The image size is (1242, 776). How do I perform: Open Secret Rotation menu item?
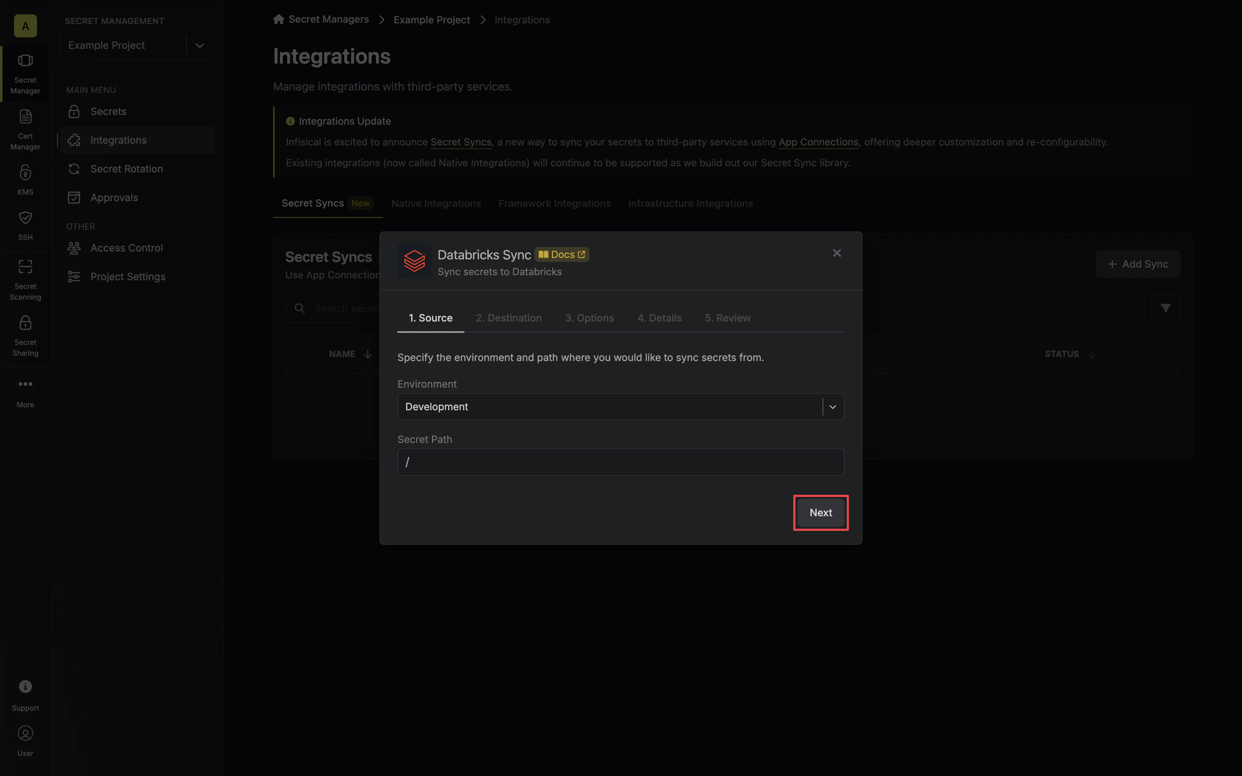tap(138, 169)
